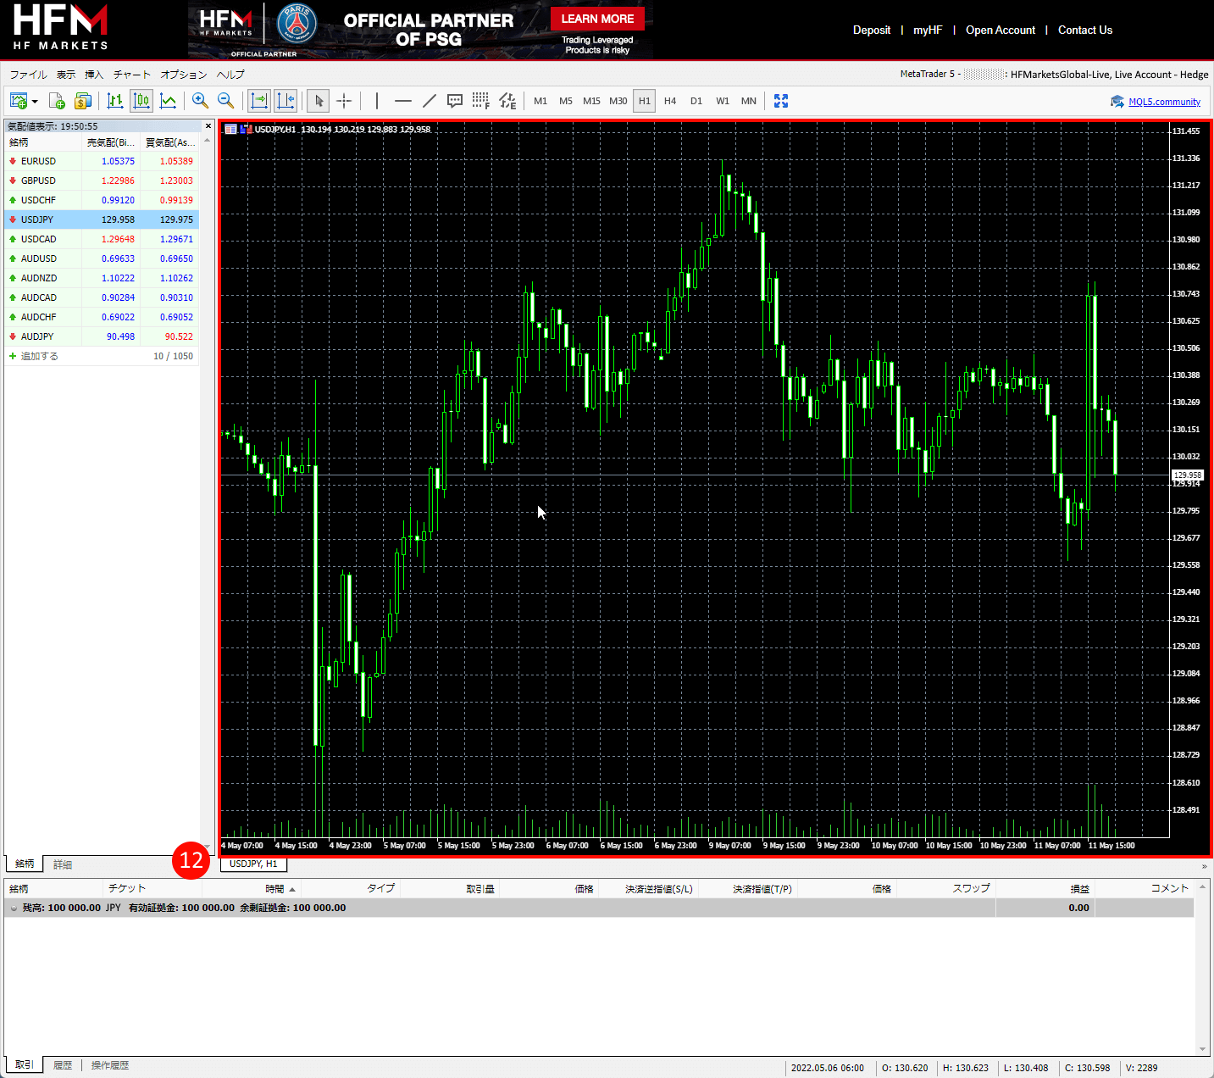Viewport: 1214px width, 1078px height.
Task: Select USDCHF in the market watch list
Action: (39, 199)
